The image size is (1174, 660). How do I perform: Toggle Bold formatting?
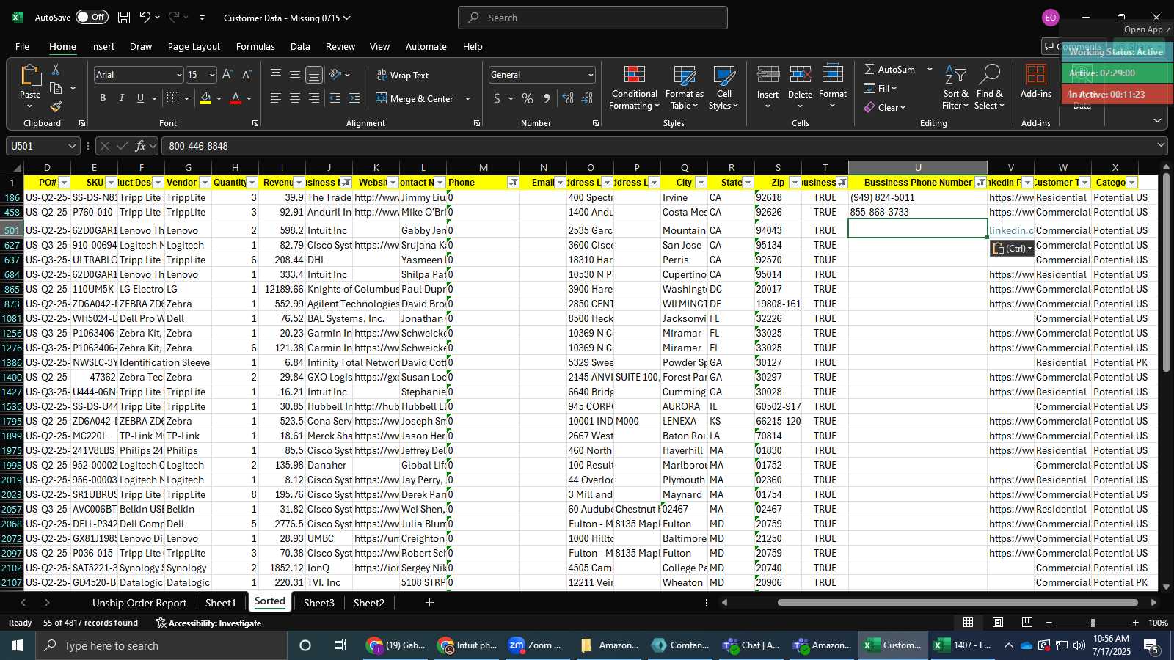pos(103,98)
